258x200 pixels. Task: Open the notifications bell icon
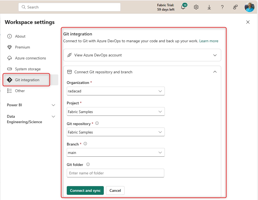click(183, 7)
